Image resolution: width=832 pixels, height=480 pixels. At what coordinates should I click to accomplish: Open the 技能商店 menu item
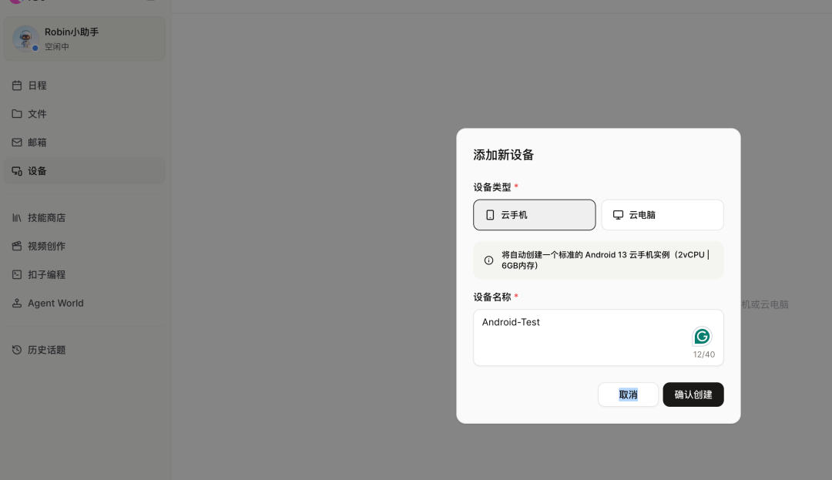coord(46,217)
